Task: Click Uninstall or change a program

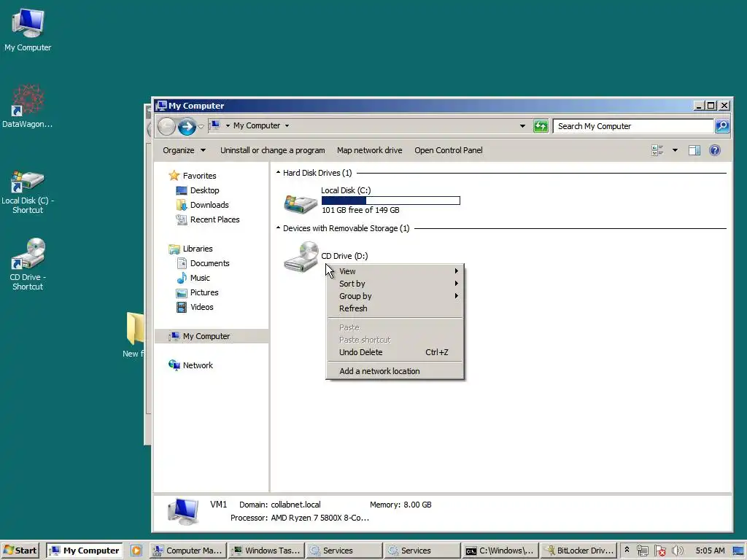Action: point(273,150)
